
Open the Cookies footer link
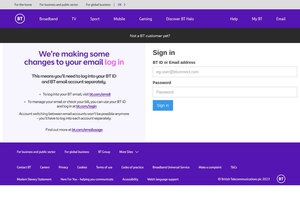pyautogui.click(x=82, y=167)
